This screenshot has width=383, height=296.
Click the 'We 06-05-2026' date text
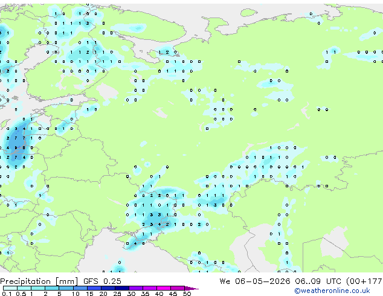pos(255,282)
